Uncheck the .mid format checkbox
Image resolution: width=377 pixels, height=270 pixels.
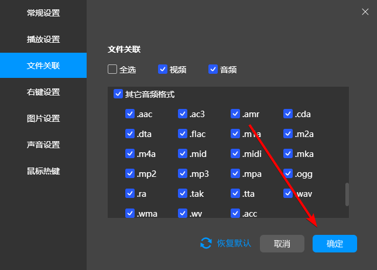pos(183,154)
